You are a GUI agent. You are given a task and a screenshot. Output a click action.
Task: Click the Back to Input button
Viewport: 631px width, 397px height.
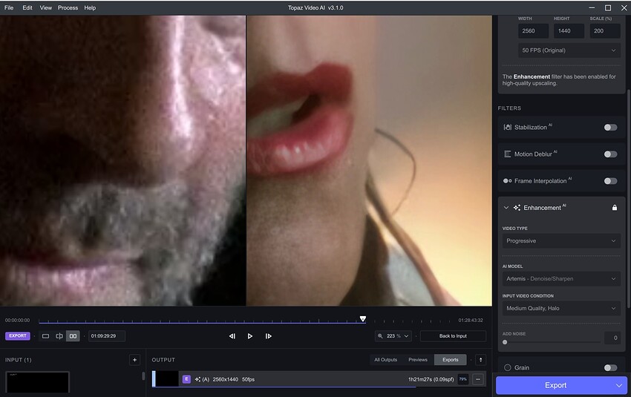point(453,336)
